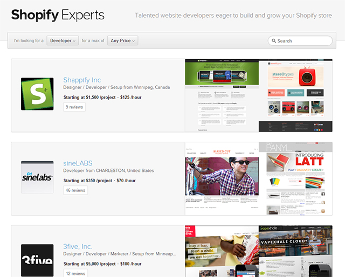Image resolution: width=345 pixels, height=277 pixels.
Task: Open the 3five, Inc. profile link
Action: pyautogui.click(x=78, y=246)
